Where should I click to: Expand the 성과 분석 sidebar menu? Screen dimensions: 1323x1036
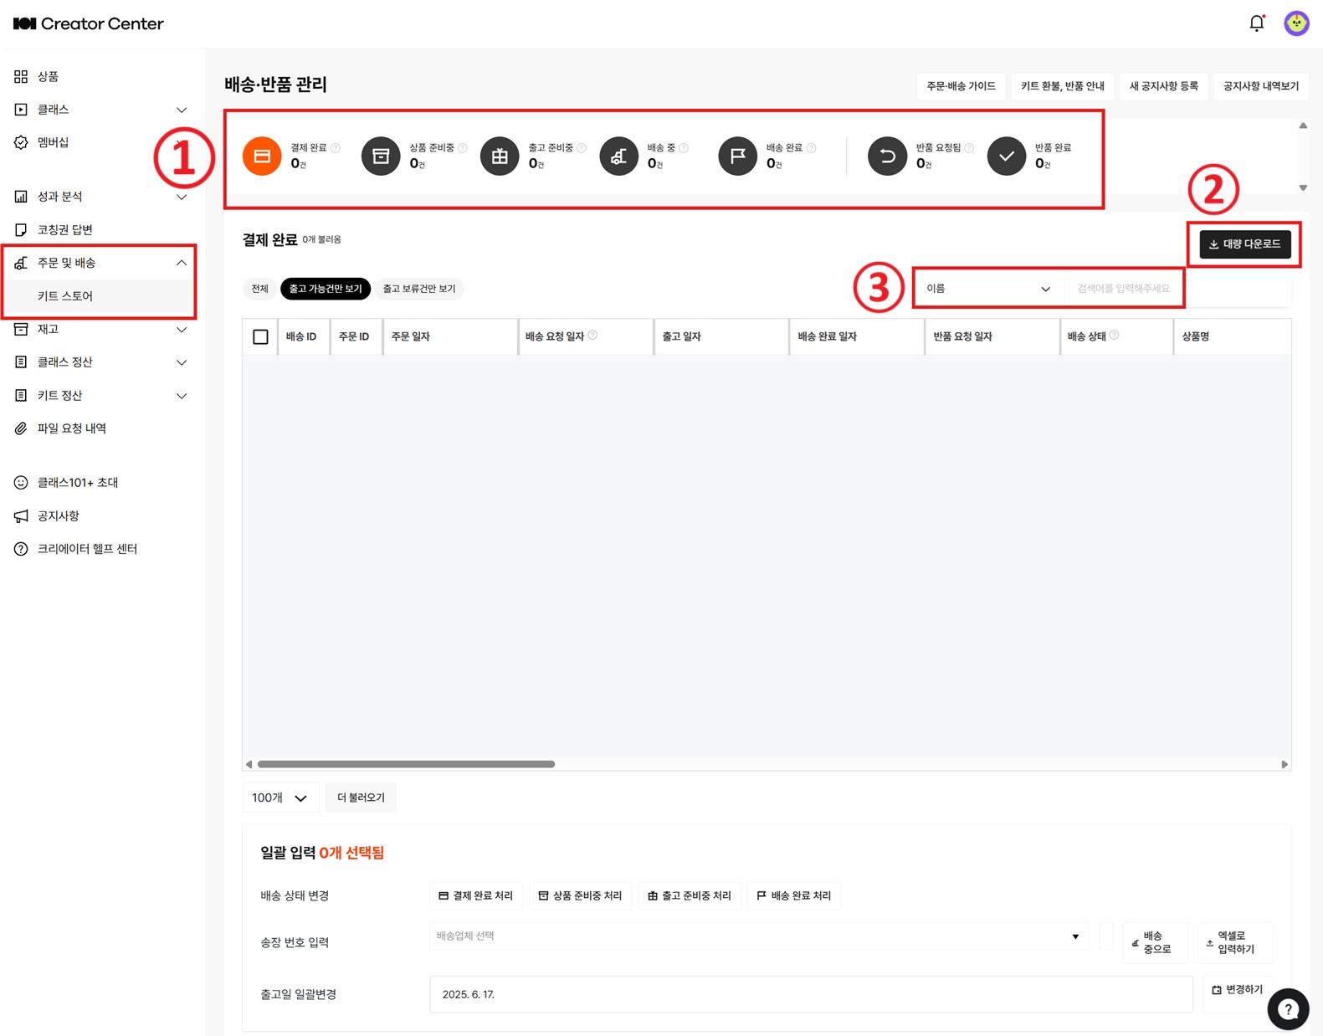pyautogui.click(x=182, y=197)
